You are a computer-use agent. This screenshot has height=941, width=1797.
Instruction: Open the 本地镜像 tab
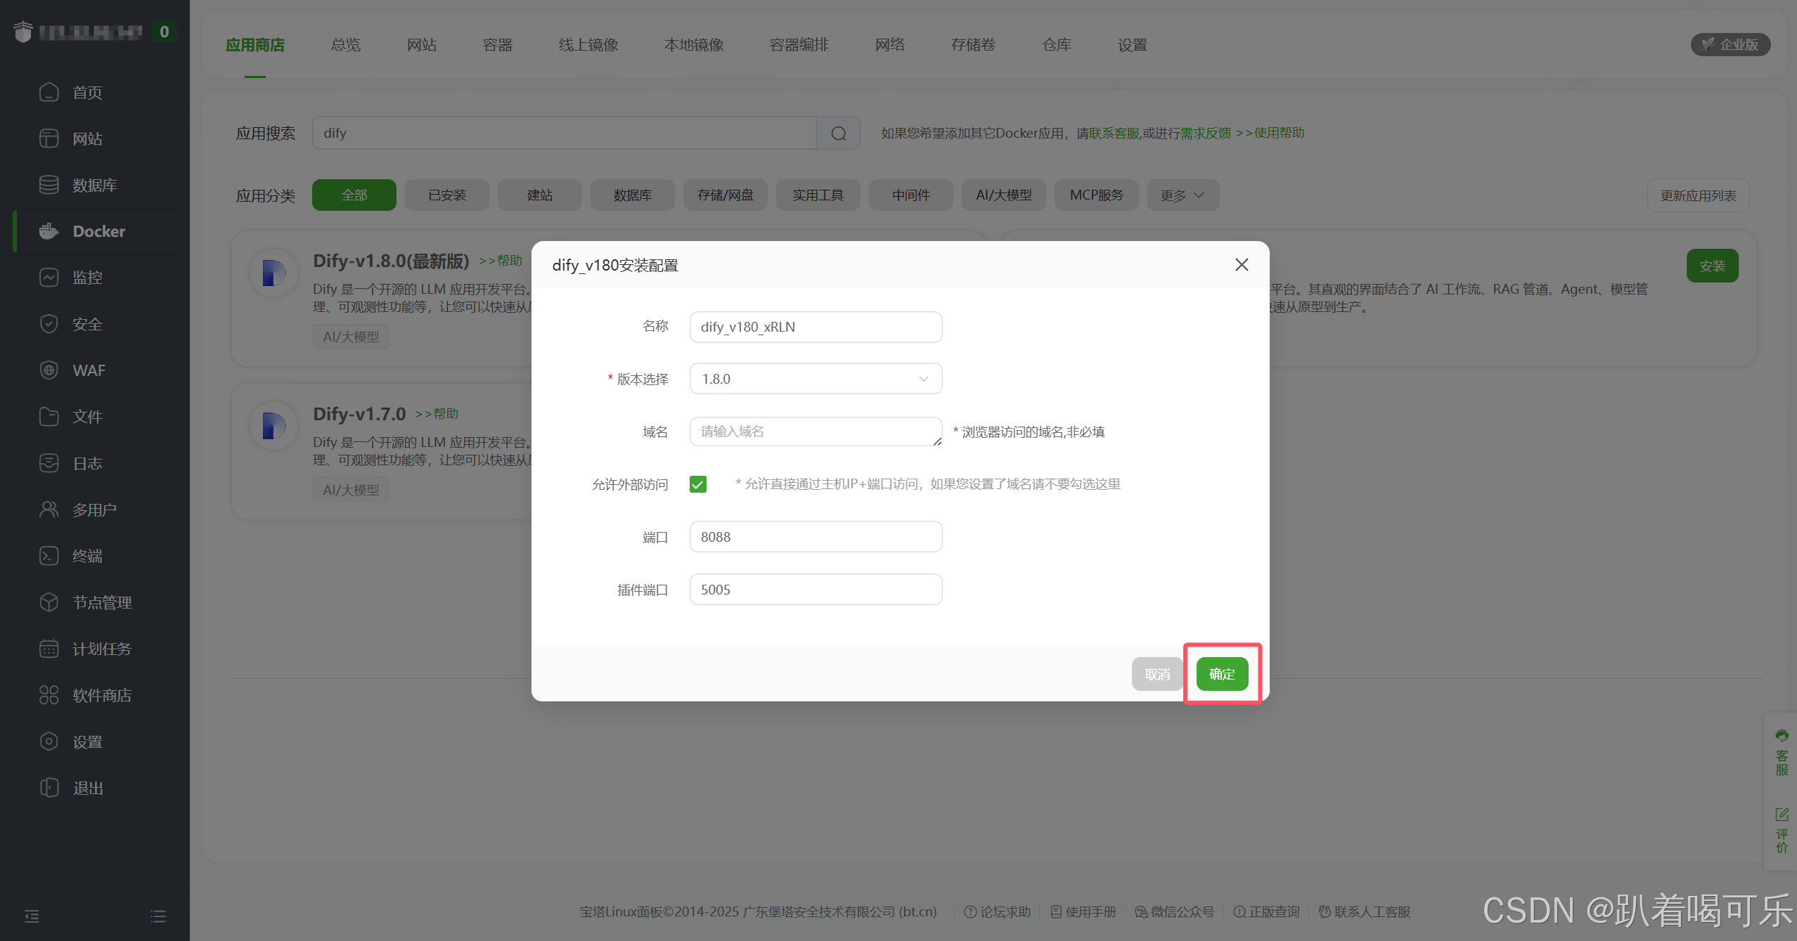[x=694, y=45]
